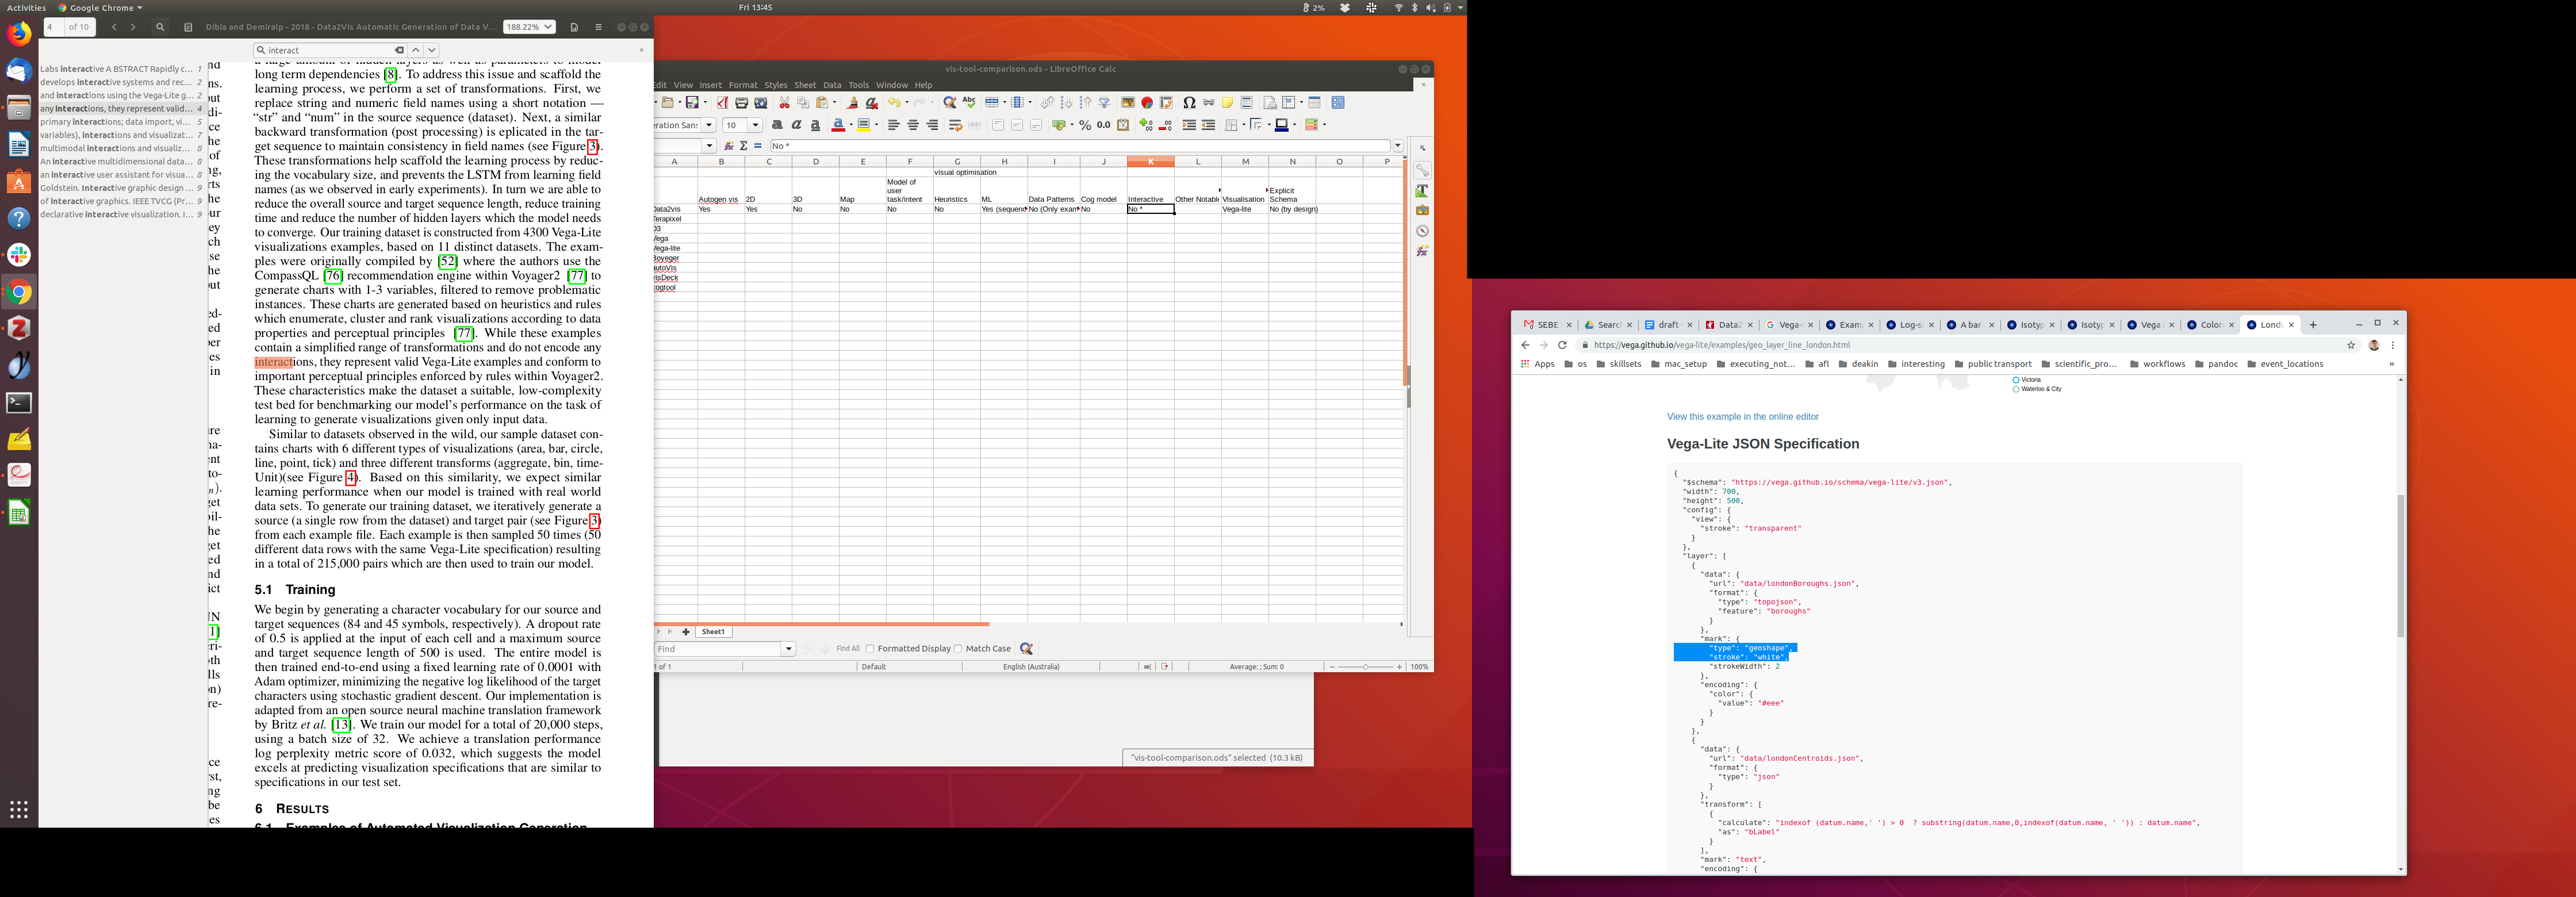2576x897 pixels.
Task: Open the font size dropdown showing 10
Action: [755, 125]
